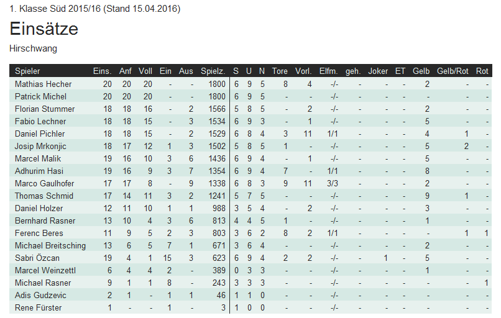Click the Eins. column header

pyautogui.click(x=102, y=71)
